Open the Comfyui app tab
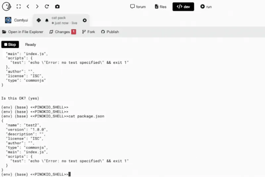Viewport: 265px width, 177px height. pos(17,20)
